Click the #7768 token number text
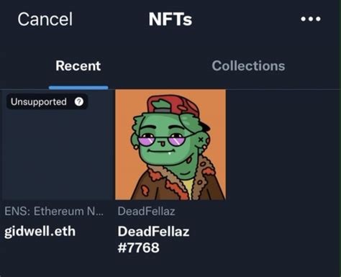Image resolution: width=341 pixels, height=277 pixels. [138, 248]
